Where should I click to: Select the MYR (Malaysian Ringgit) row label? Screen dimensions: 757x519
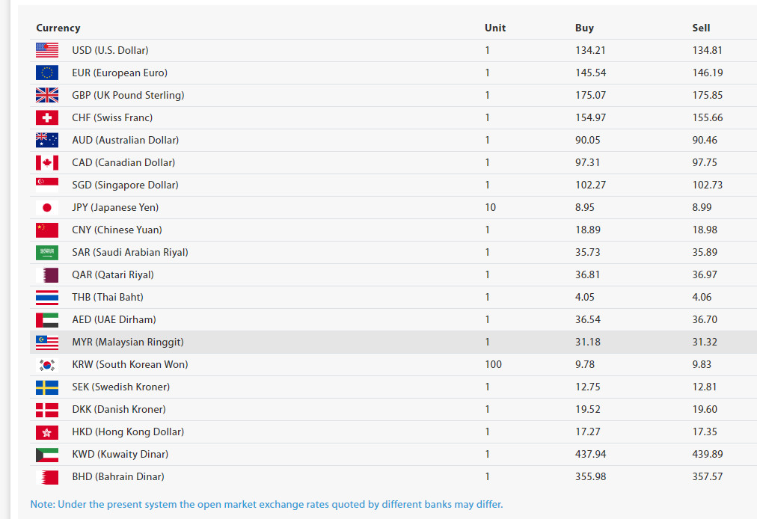(128, 343)
